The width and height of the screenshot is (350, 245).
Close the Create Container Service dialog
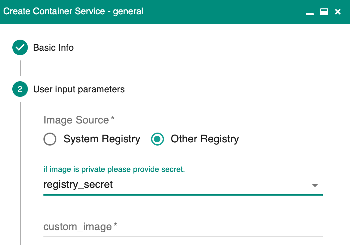pos(338,12)
